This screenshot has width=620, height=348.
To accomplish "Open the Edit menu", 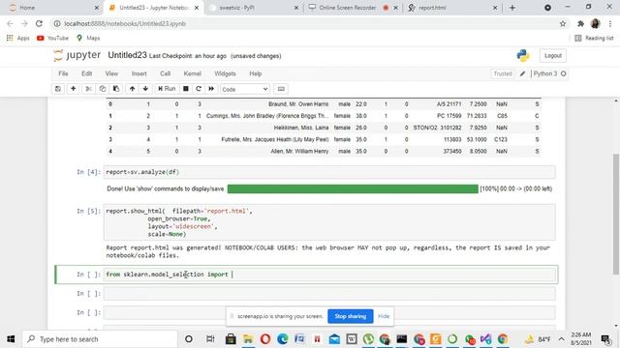I will 86,73.
